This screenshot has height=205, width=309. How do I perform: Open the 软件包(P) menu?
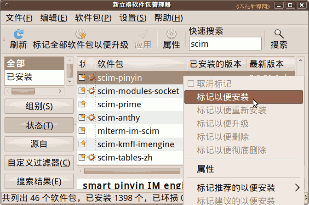93,18
